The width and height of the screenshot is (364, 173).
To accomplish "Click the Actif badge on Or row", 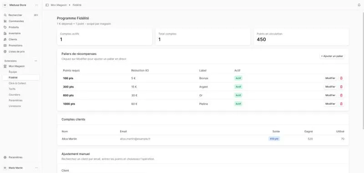I will coord(238,96).
